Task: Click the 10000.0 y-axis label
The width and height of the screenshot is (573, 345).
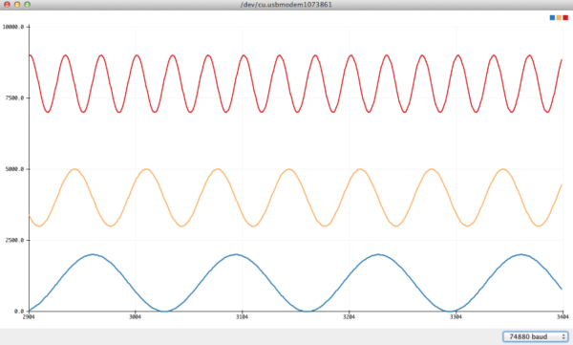Action: (x=13, y=27)
